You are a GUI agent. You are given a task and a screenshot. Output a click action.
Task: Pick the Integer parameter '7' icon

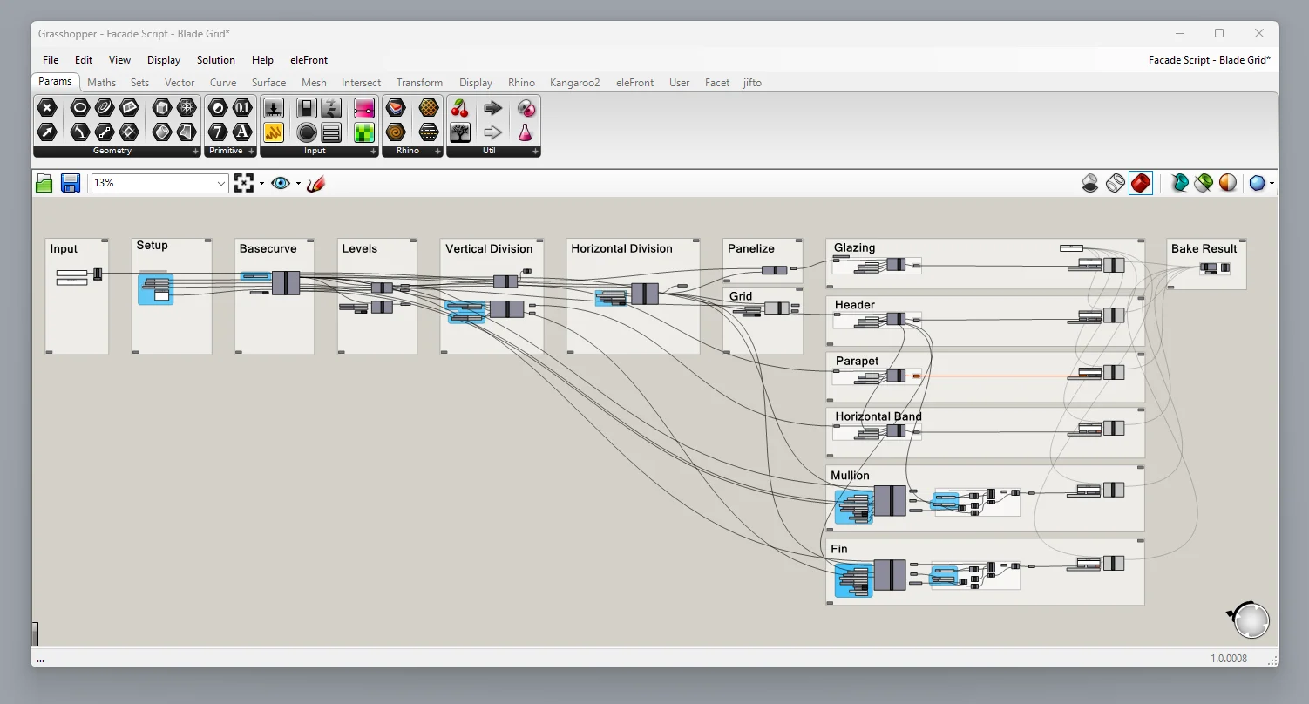218,132
